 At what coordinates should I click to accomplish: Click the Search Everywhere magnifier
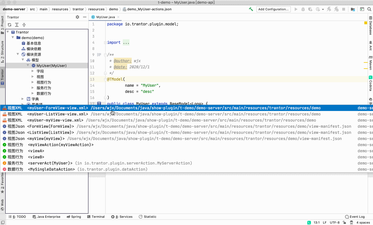[369, 9]
